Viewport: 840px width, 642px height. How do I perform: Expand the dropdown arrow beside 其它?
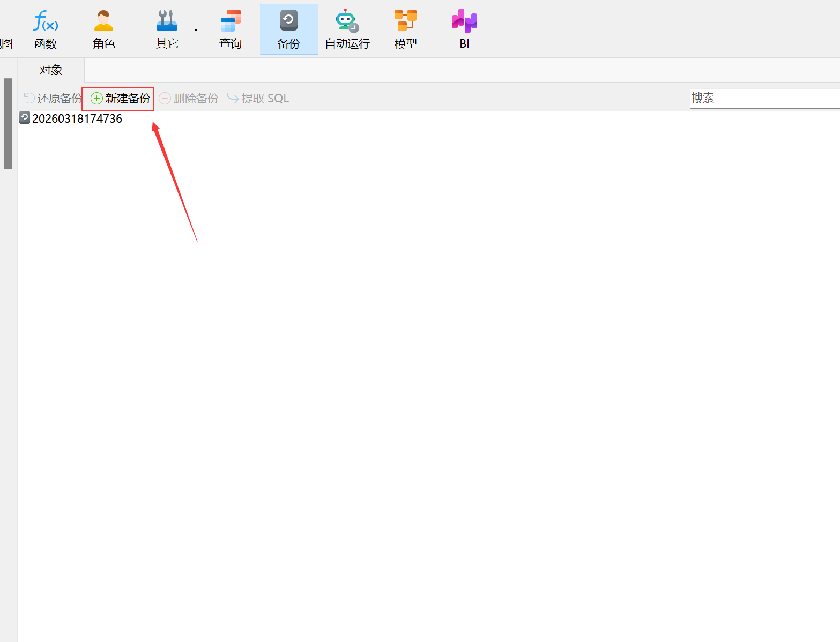pyautogui.click(x=196, y=30)
